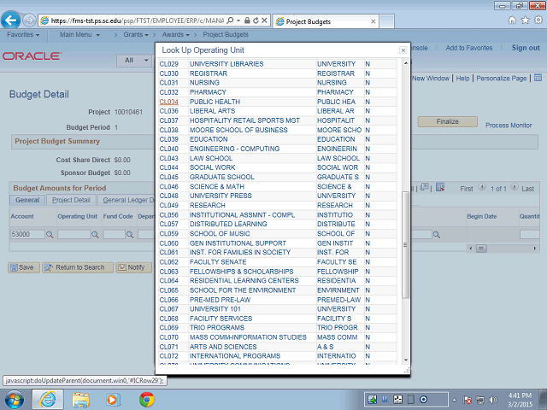Show hidden tray icons arrow
Screen dimensions: 547x410
[x=454, y=400]
